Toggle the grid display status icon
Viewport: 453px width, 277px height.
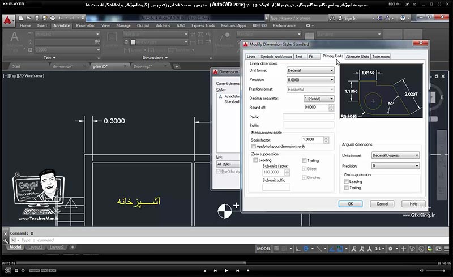276,249
